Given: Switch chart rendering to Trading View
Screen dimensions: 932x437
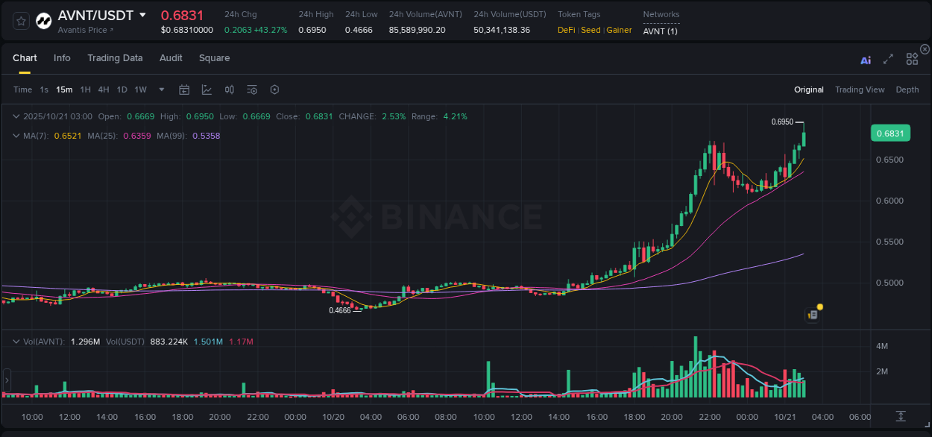Looking at the screenshot, I should pos(860,89).
